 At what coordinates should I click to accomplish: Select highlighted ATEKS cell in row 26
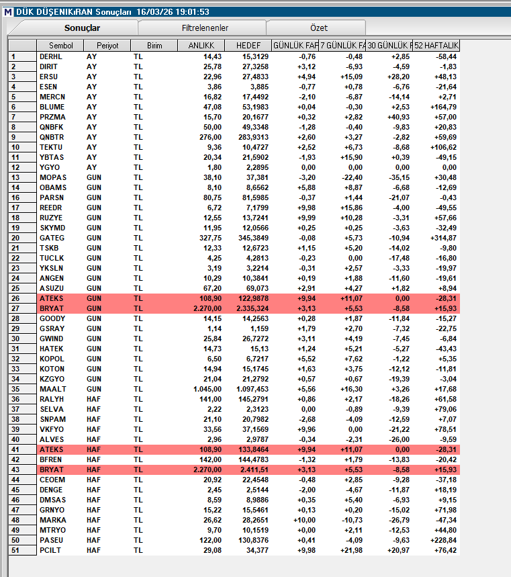click(x=60, y=298)
